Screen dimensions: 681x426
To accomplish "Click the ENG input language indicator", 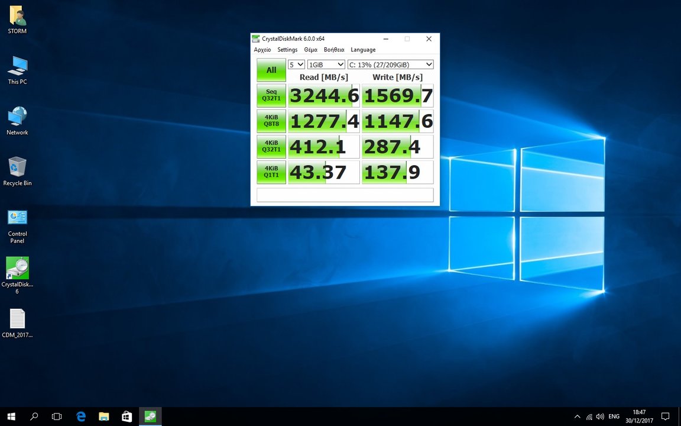I will pyautogui.click(x=614, y=417).
